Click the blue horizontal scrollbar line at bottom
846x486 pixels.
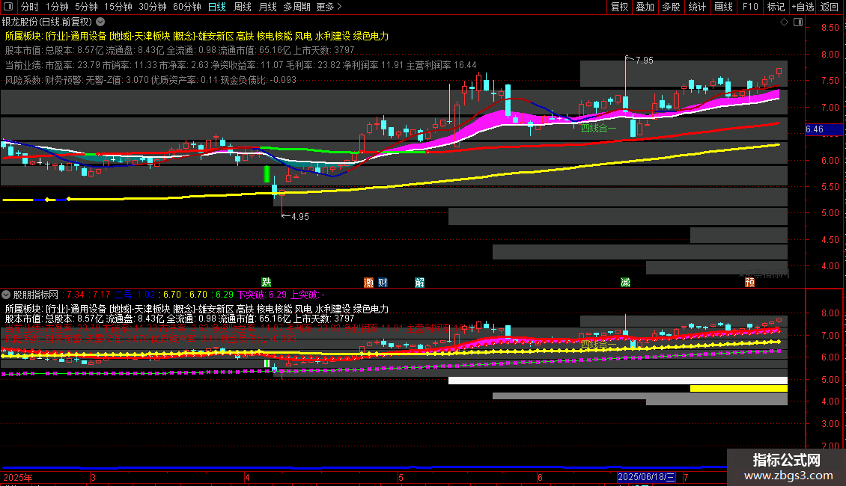[x=364, y=467]
